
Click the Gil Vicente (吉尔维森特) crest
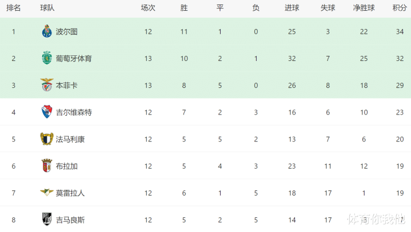[x=46, y=112]
